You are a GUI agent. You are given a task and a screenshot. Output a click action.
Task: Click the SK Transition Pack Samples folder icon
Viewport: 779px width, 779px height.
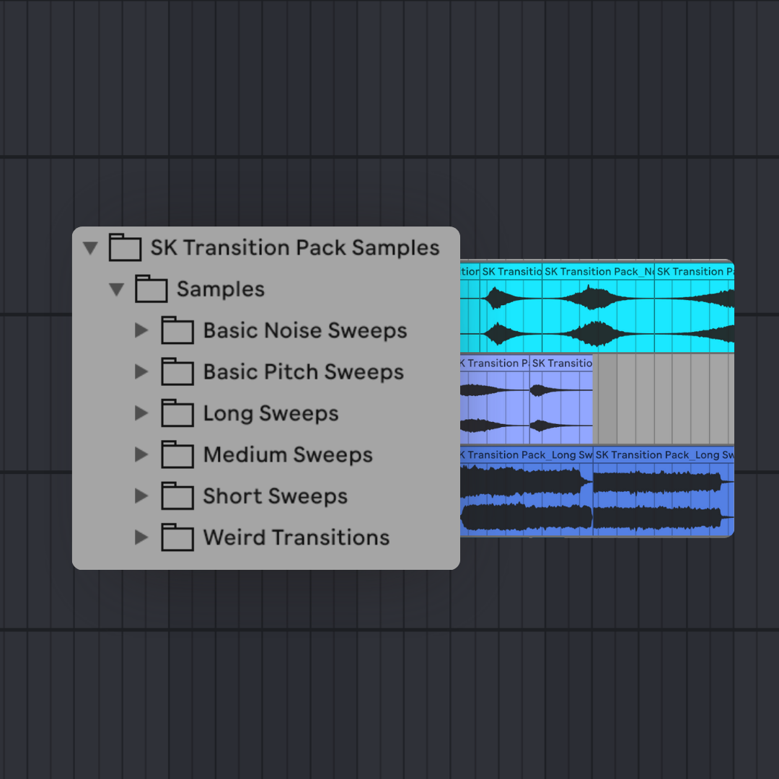125,247
